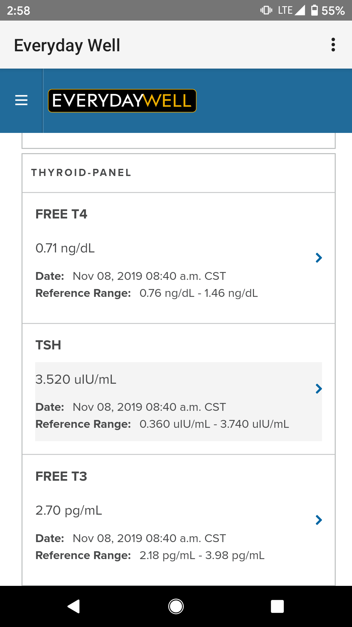Open the FREE T4 result heading
The image size is (352, 627).
[x=61, y=214]
